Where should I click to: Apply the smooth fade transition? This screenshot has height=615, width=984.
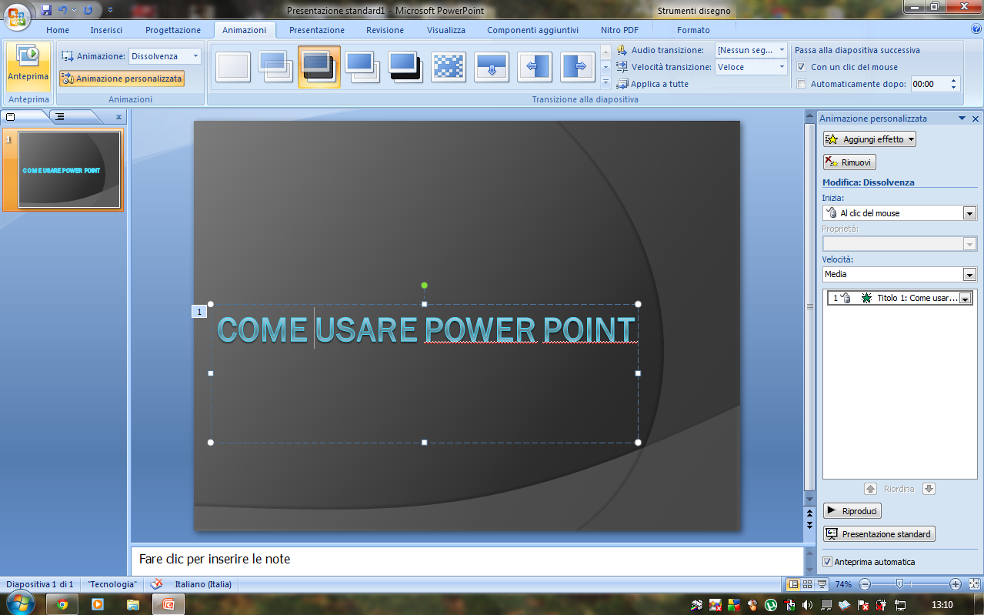pos(276,67)
